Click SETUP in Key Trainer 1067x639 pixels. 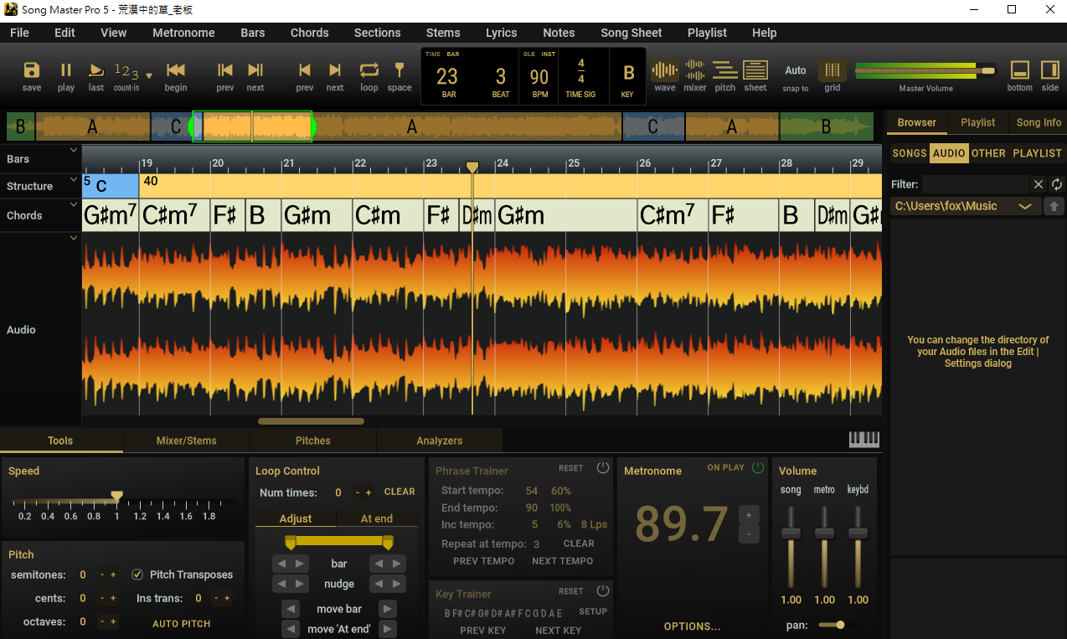point(593,611)
